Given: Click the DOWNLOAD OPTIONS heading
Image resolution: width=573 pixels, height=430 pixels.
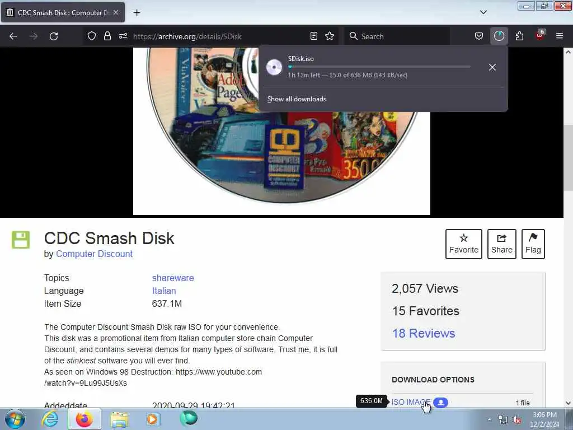Looking at the screenshot, I should click(x=433, y=380).
